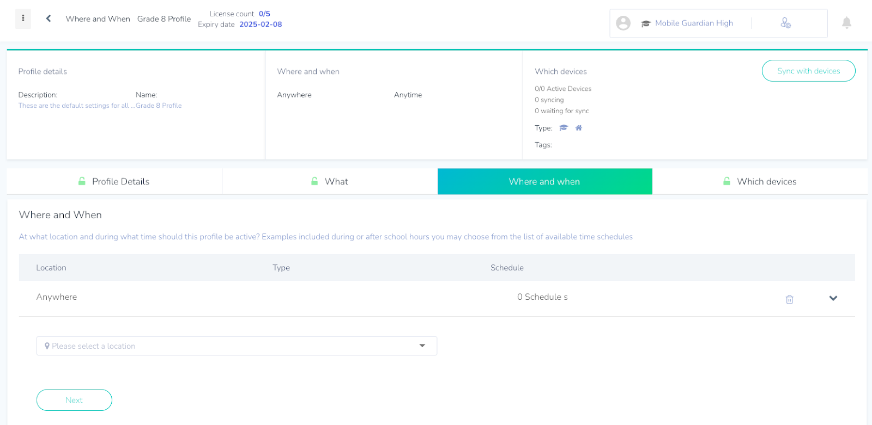Expand the Anywhere row chevron

pyautogui.click(x=833, y=298)
